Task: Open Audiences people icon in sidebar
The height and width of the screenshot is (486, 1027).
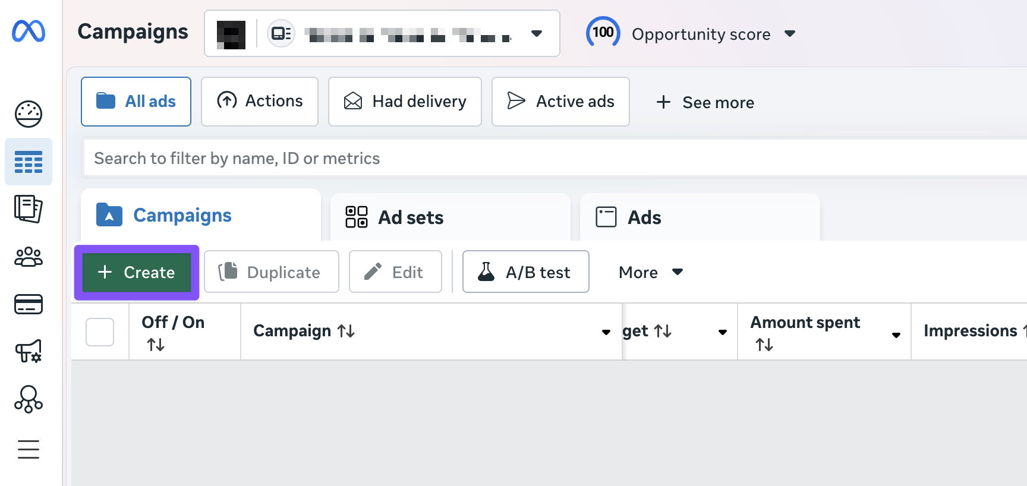Action: tap(29, 257)
